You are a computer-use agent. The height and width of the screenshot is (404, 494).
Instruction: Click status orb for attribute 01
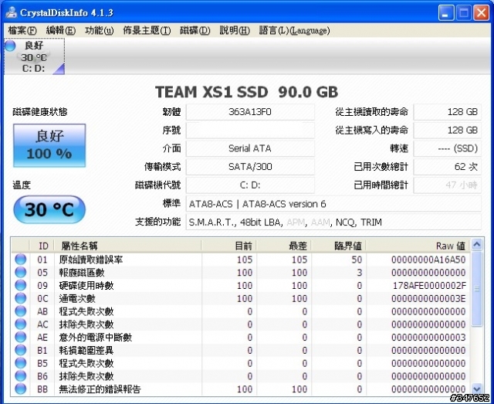click(21, 260)
